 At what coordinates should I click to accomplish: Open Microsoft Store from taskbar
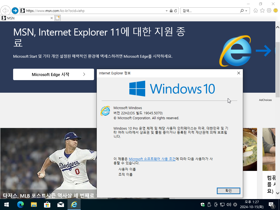tap(47, 205)
